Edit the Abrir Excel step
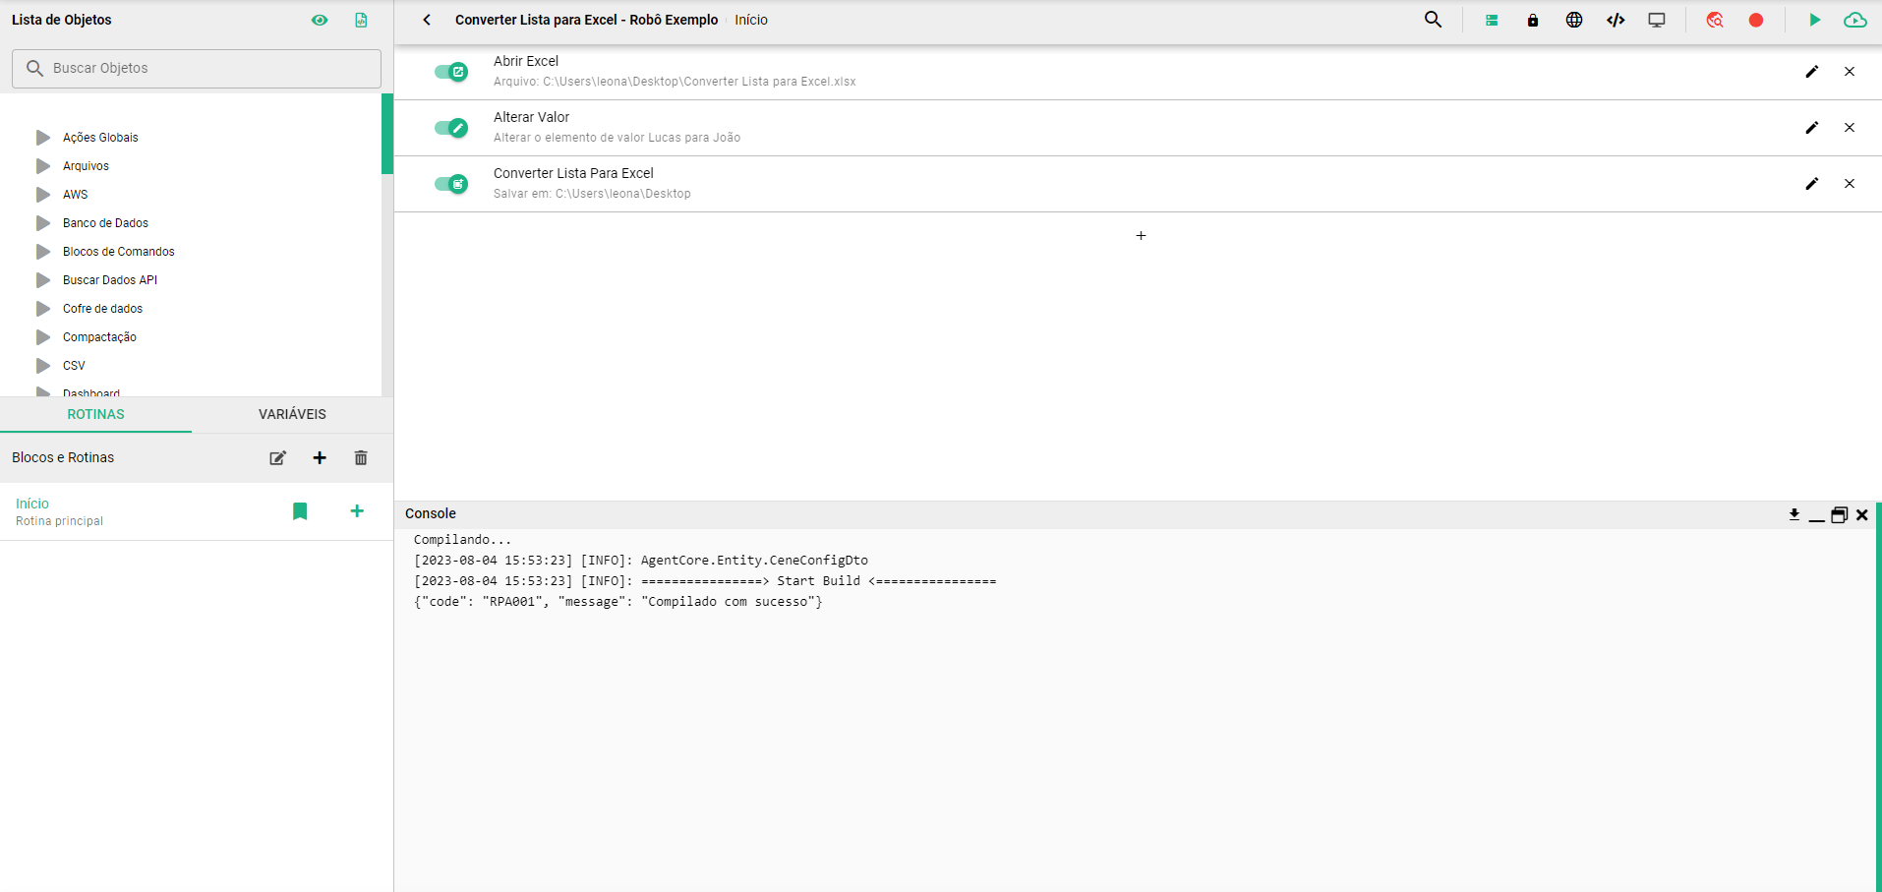Screen dimensions: 1882x892 point(1811,72)
